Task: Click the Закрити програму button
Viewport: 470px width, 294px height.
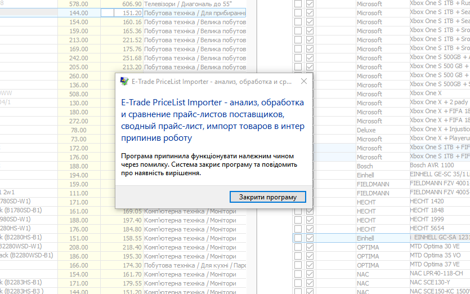Action: coord(268,197)
